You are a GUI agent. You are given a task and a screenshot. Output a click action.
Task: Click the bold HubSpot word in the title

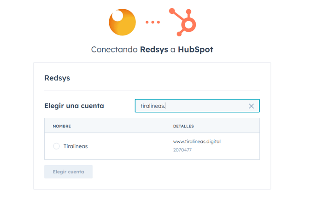click(x=195, y=50)
